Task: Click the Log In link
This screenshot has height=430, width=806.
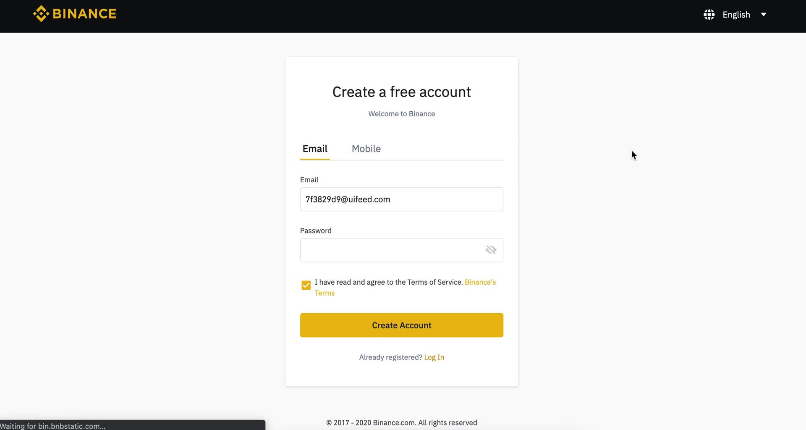Action: 434,357
